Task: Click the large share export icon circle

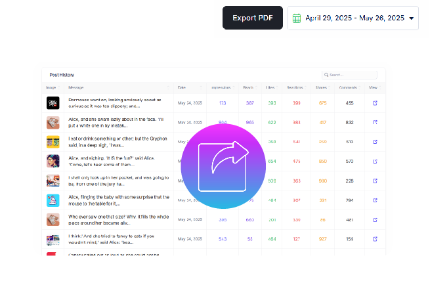Action: coord(223,166)
